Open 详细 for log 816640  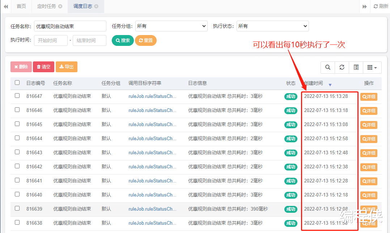coord(369,195)
